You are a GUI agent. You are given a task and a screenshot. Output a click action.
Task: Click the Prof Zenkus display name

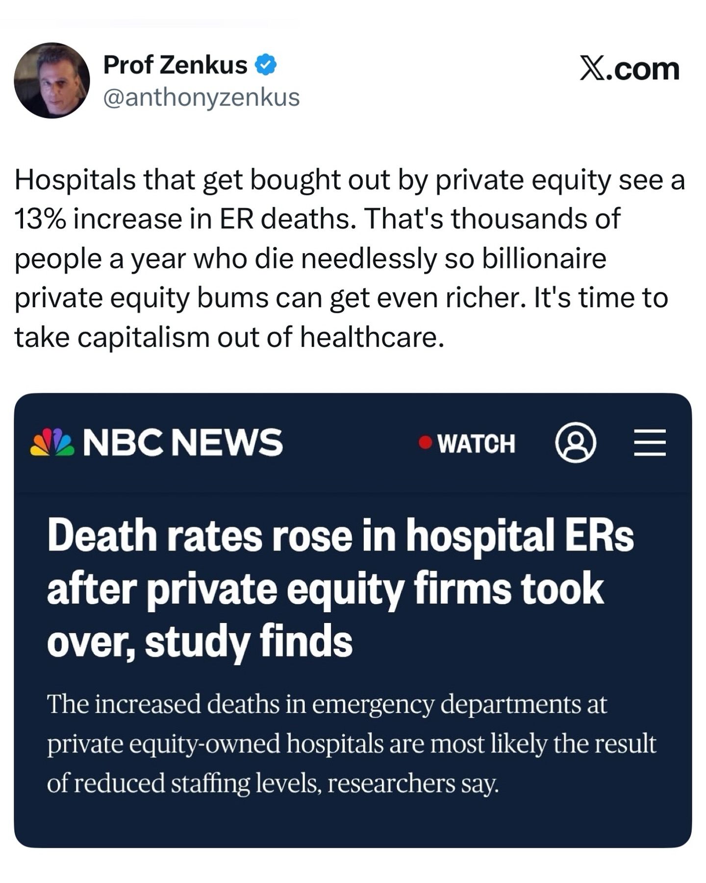175,65
